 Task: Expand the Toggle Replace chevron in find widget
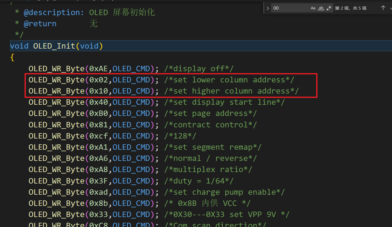[268, 8]
